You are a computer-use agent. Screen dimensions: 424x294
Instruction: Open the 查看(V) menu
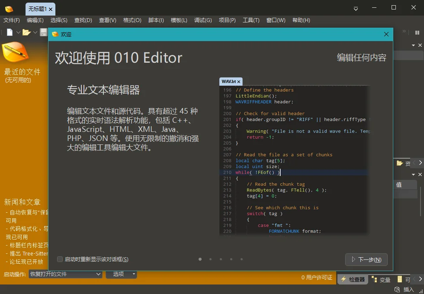(108, 20)
